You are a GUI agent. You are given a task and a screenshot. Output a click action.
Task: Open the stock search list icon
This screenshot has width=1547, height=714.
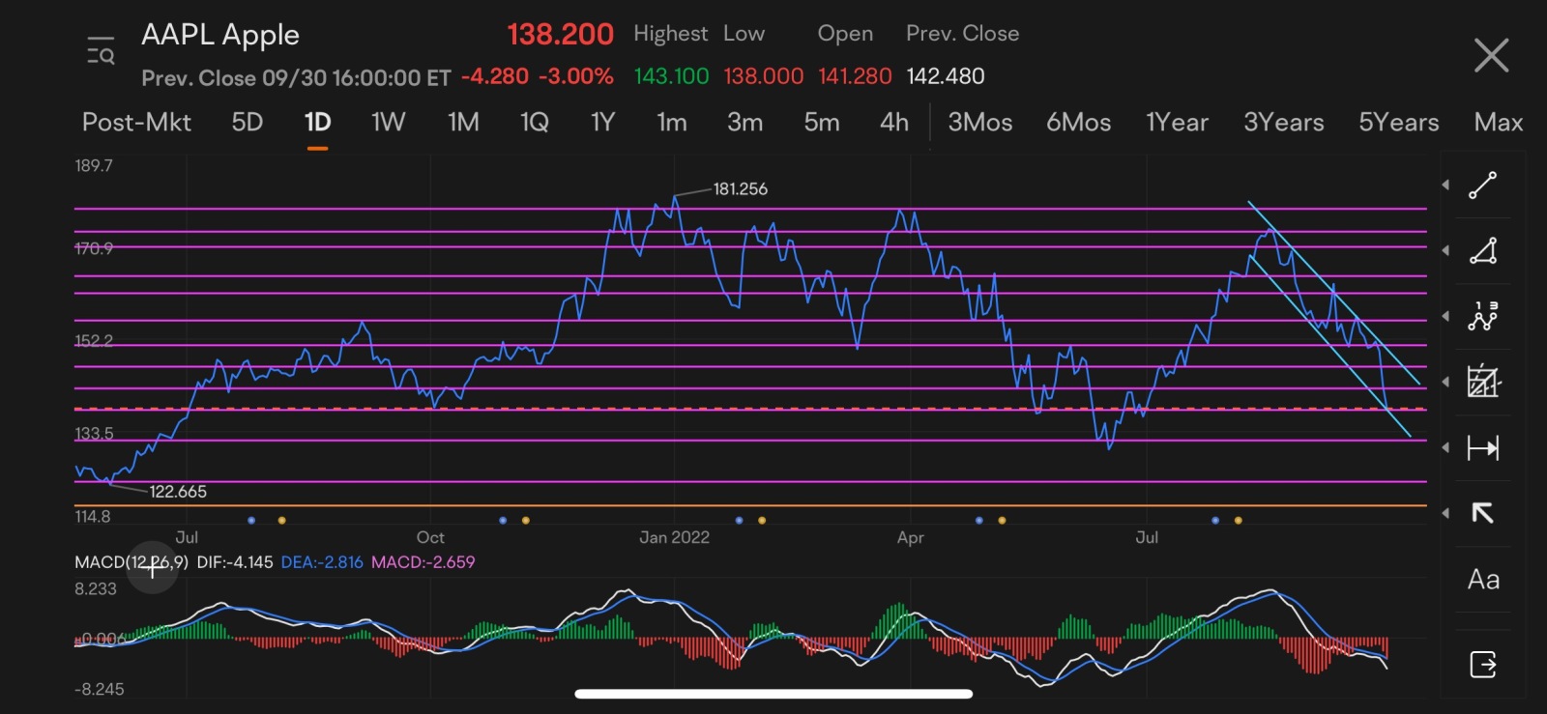pyautogui.click(x=101, y=51)
